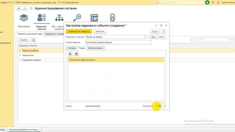Click the Создать button
The width and height of the screenshot is (235, 132).
pyautogui.click(x=23, y=40)
